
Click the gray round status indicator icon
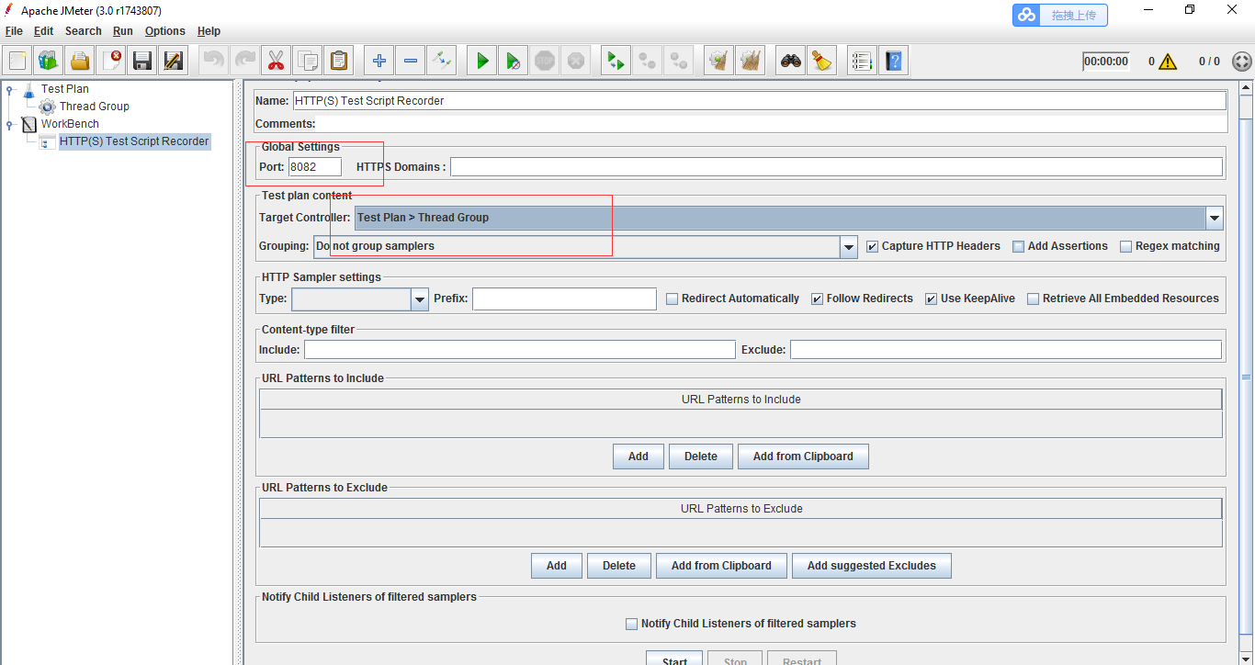(x=1241, y=62)
